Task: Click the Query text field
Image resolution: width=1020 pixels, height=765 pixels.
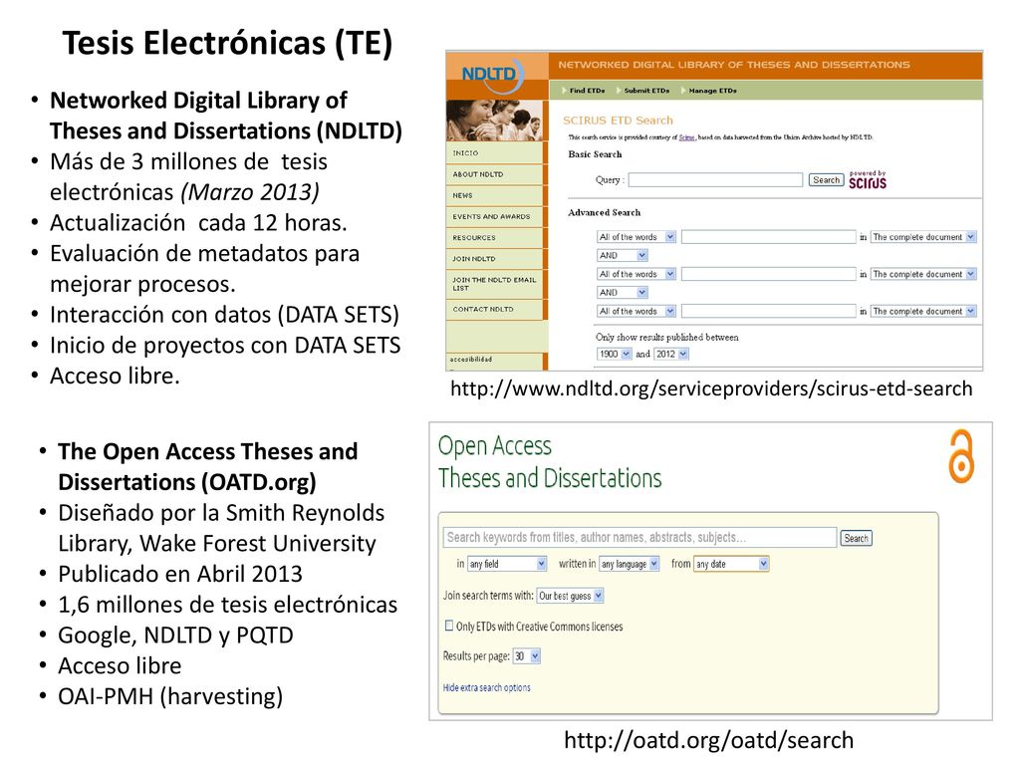Action: (715, 180)
